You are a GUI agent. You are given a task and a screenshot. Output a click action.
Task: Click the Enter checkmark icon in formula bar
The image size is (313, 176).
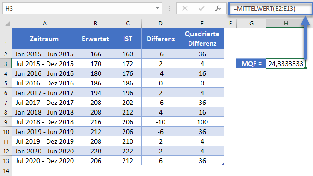coord(201,9)
